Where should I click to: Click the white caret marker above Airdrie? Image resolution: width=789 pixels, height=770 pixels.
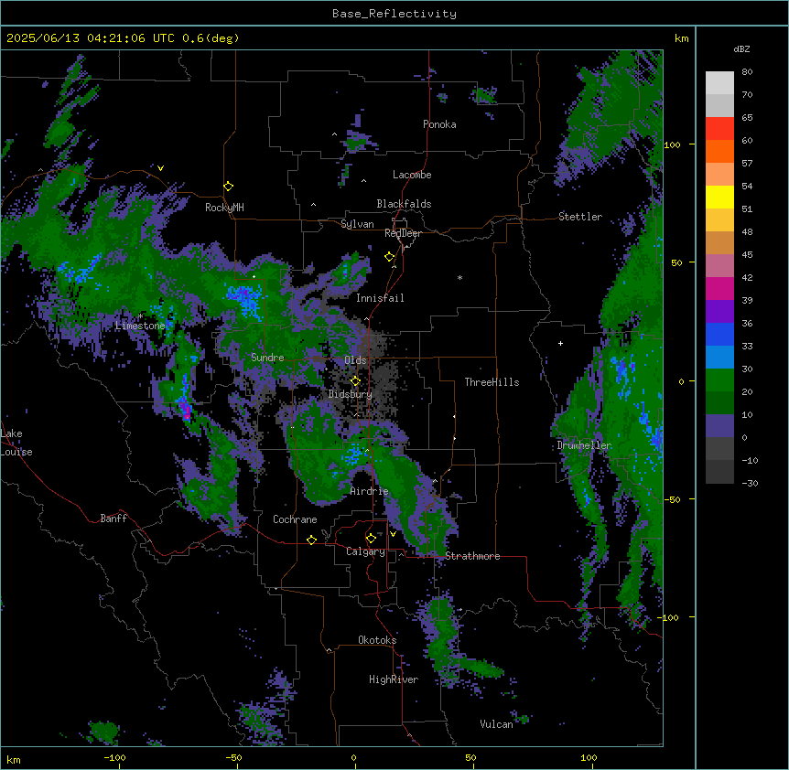367,451
